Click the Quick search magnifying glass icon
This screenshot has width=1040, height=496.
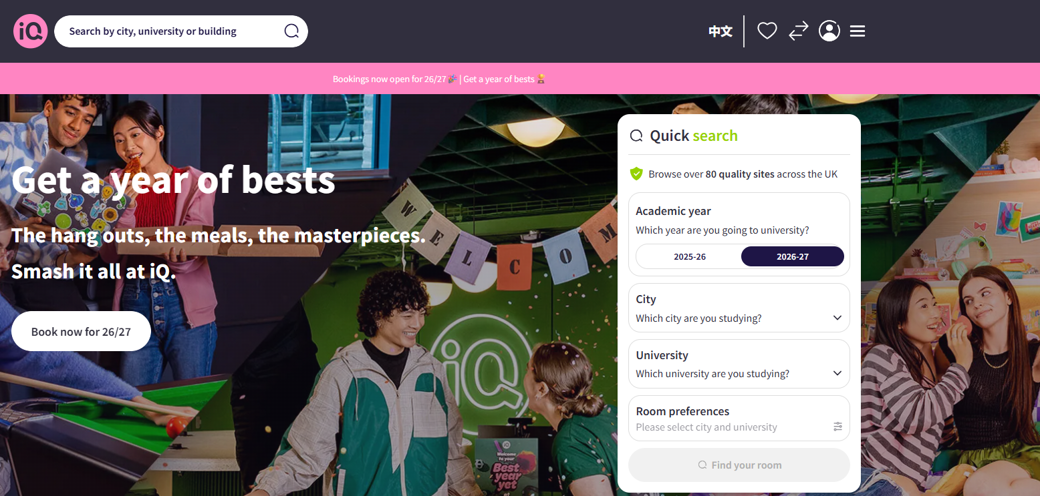point(636,135)
